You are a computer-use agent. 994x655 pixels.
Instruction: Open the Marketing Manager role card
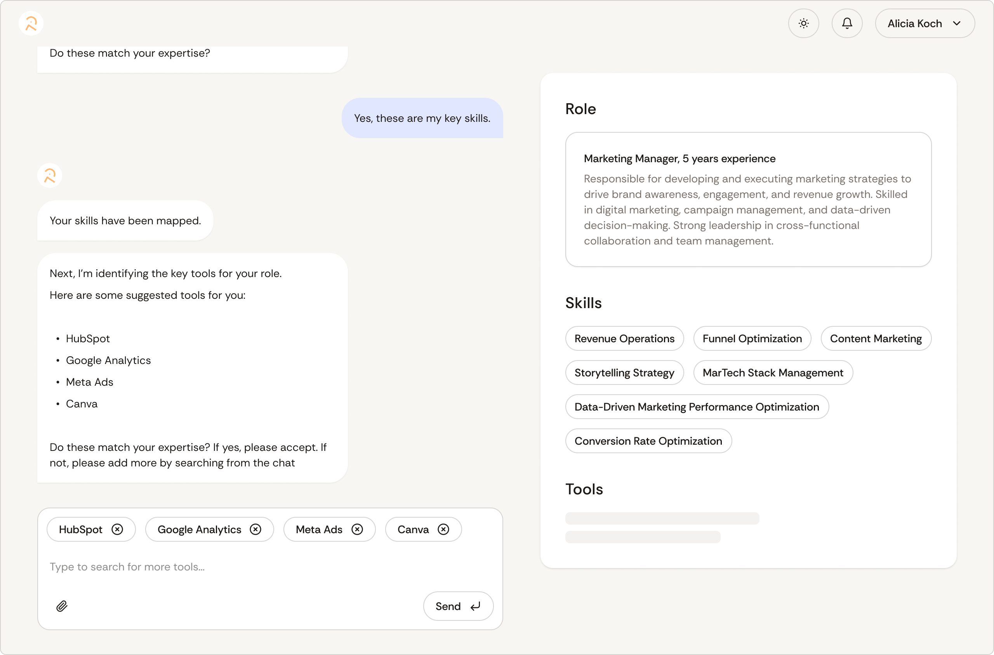click(x=748, y=199)
